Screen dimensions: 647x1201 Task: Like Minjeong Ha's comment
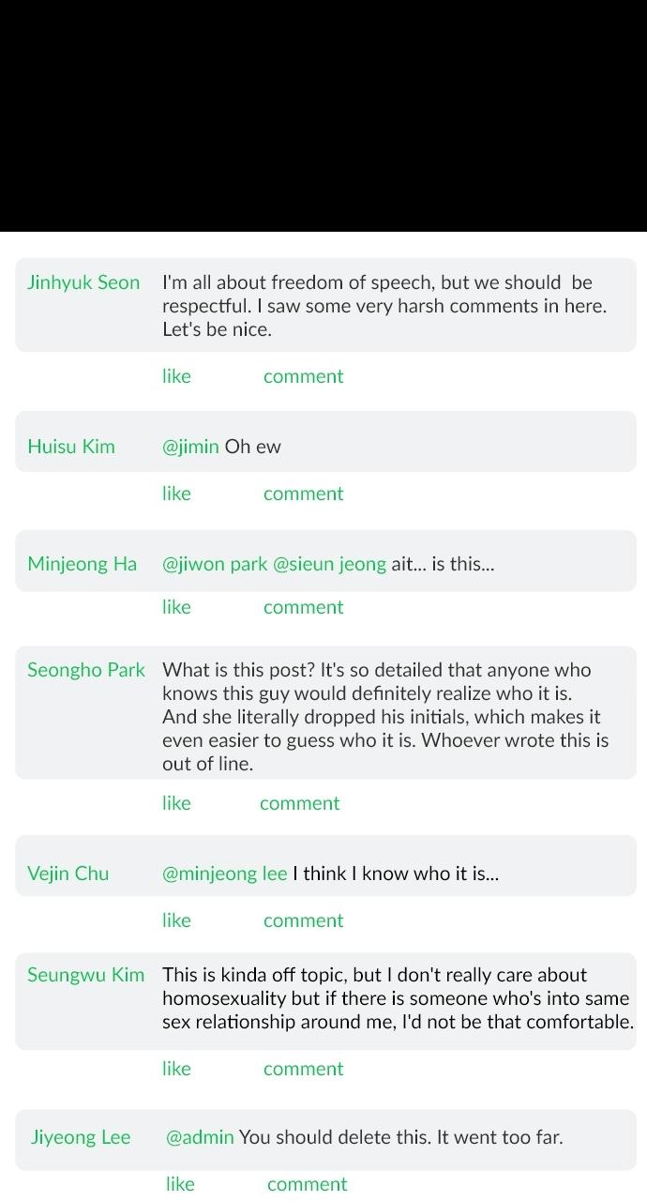click(176, 607)
